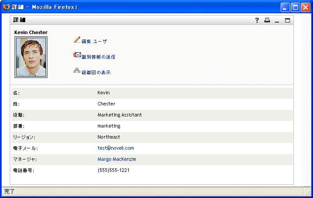Select the pencil edit user icon
This screenshot has height=198, width=313.
[77, 39]
